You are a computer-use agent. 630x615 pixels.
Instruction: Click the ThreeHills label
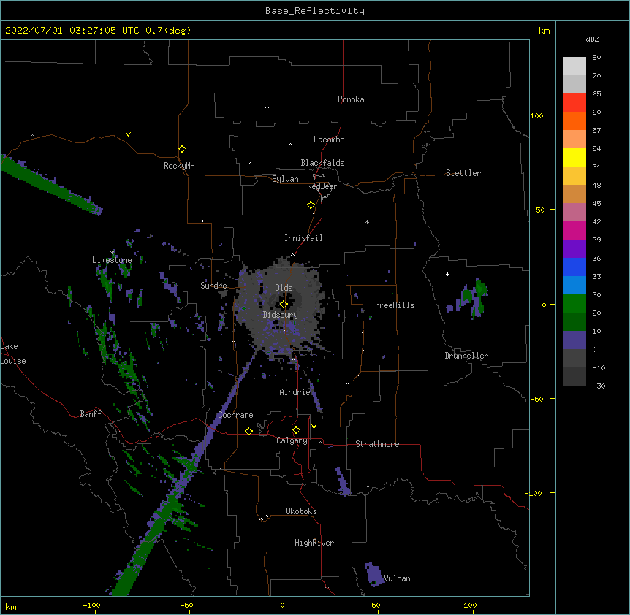coord(392,305)
